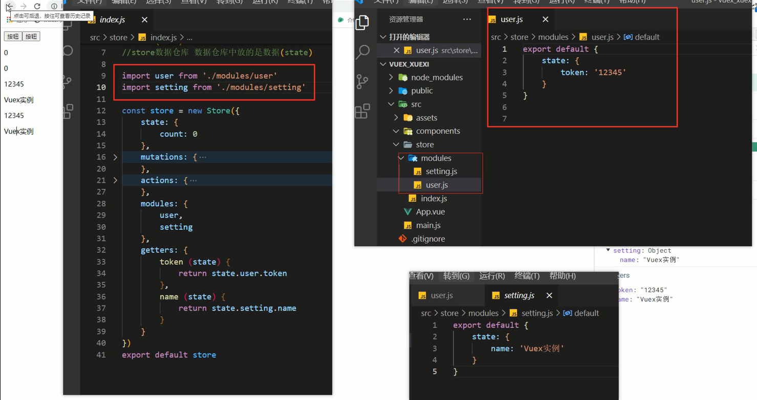Click the browser back arrow
Image resolution: width=757 pixels, height=400 pixels.
pos(10,6)
